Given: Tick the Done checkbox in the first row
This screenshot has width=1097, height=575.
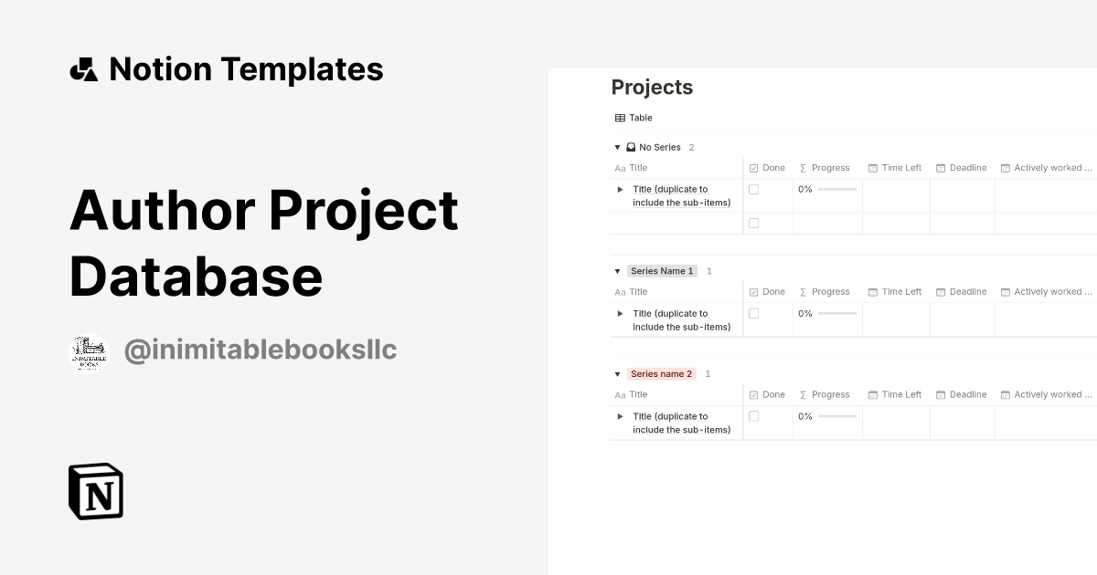Looking at the screenshot, I should pos(753,189).
